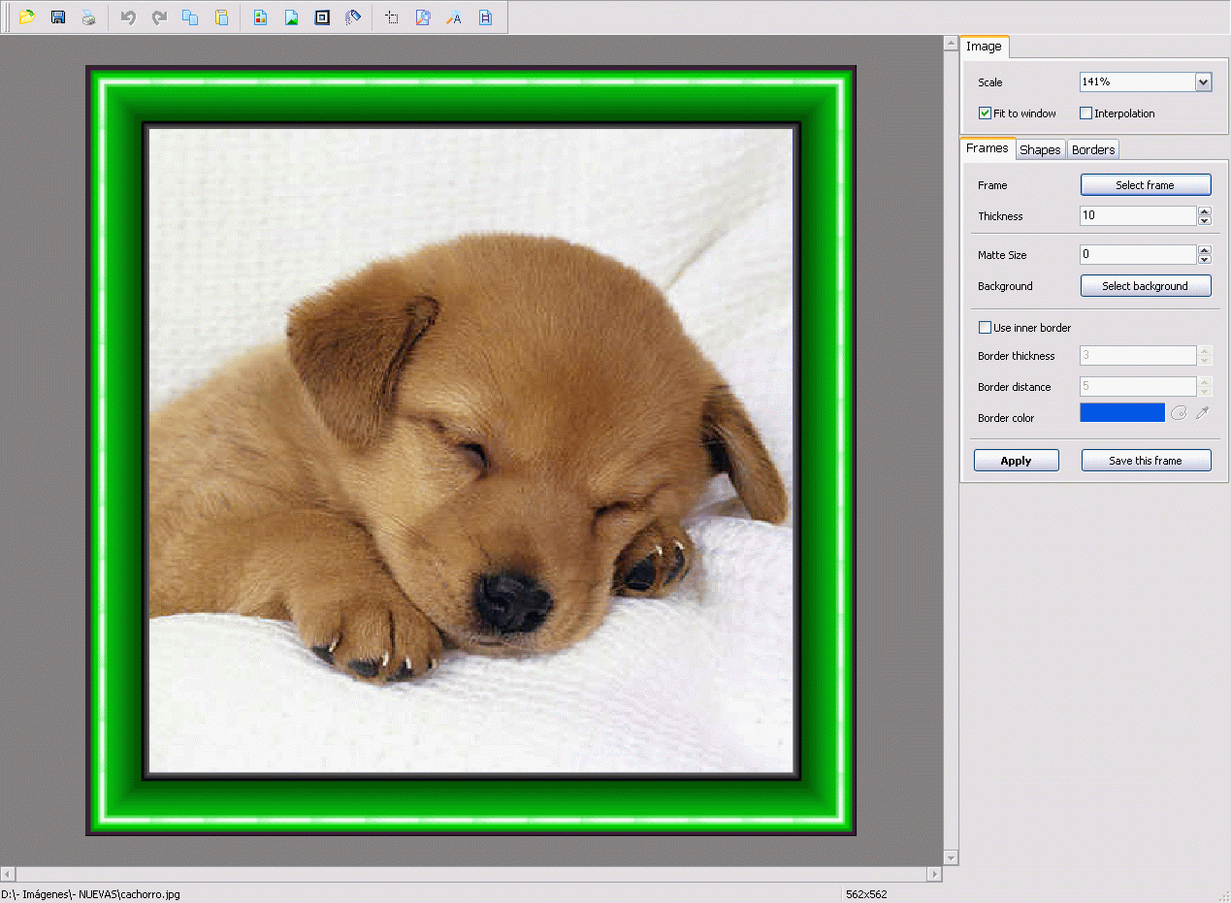Paste an image from clipboard

point(222,16)
